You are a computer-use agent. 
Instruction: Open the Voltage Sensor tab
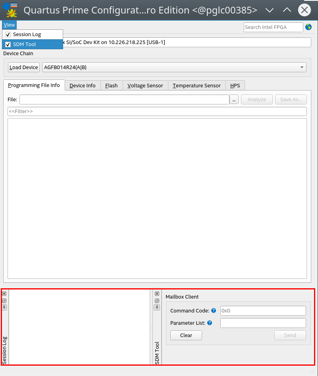pos(145,86)
